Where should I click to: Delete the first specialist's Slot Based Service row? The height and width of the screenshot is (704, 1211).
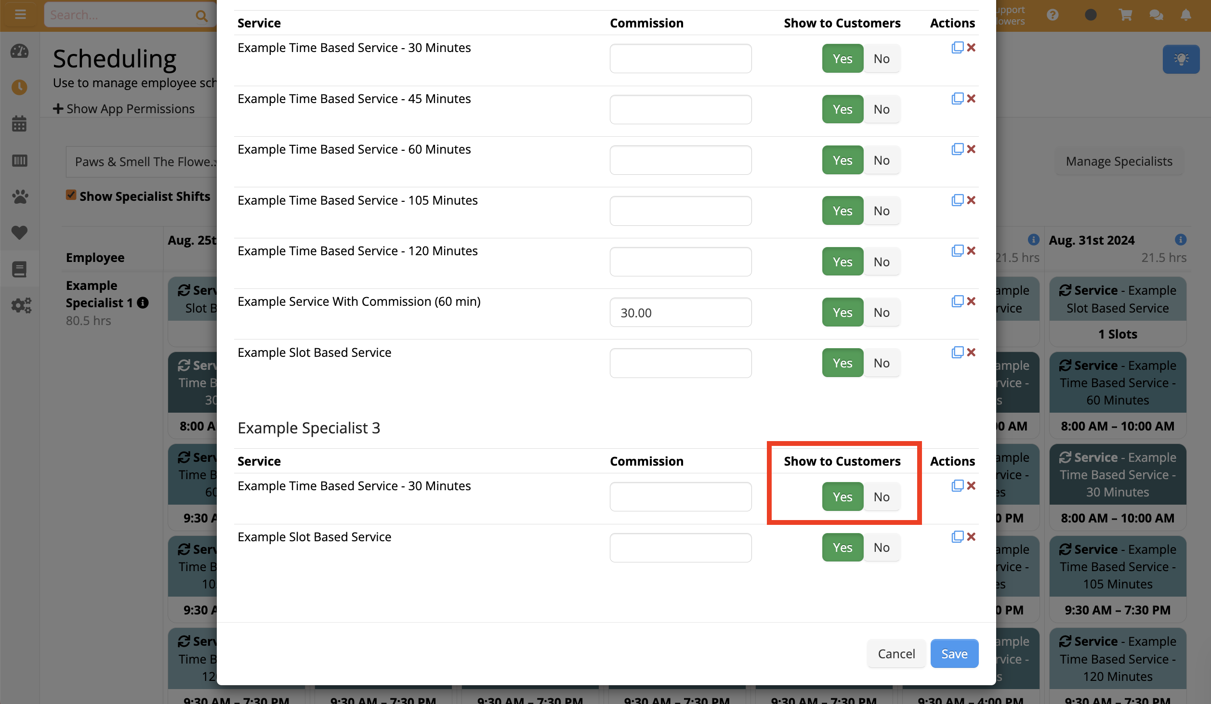pos(971,352)
